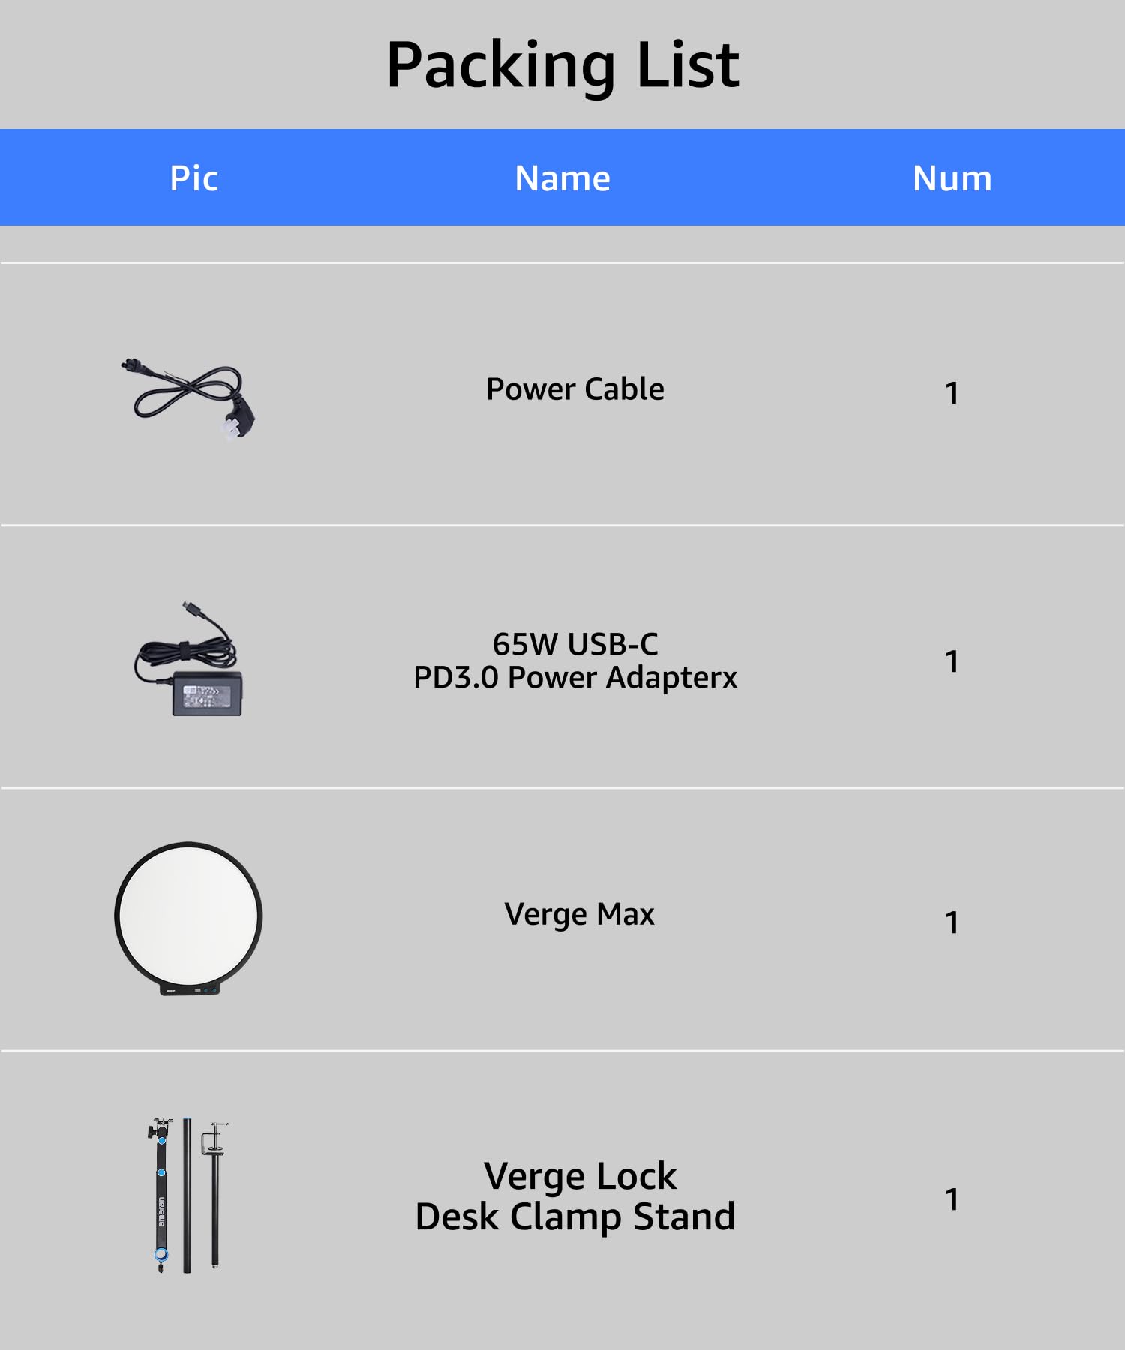
Task: Click the 65W USB-C text line
Action: (x=575, y=644)
